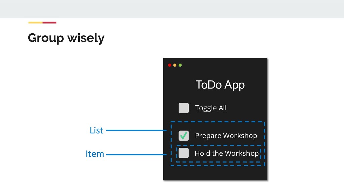Screen dimensions: 344x193
Task: Click top dashed border of List outline
Action: coord(218,122)
